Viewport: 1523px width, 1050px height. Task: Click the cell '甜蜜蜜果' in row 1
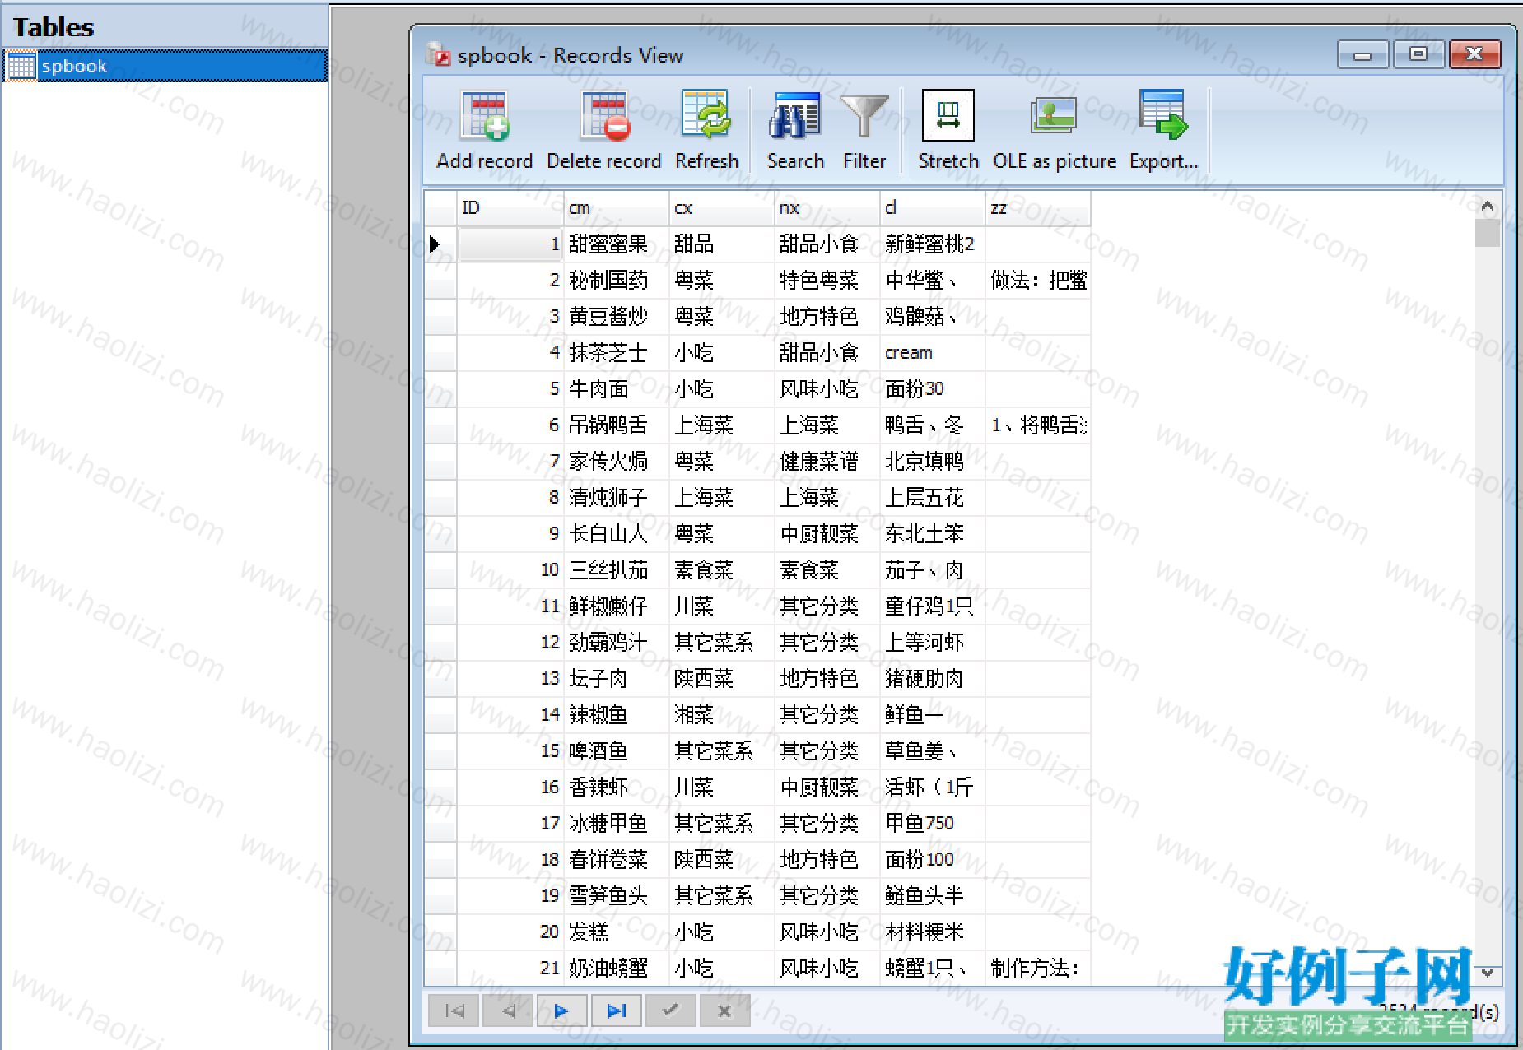617,244
